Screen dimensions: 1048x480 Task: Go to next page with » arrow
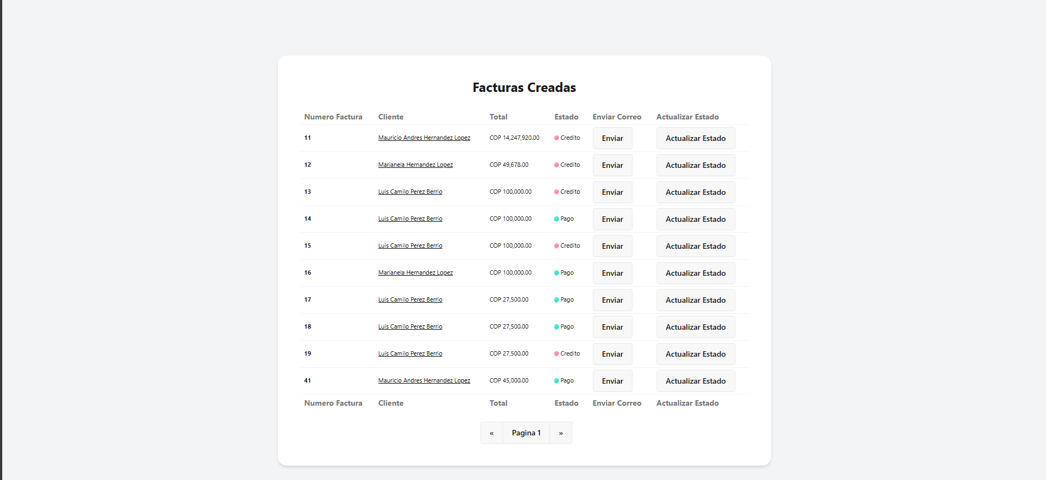pos(561,433)
